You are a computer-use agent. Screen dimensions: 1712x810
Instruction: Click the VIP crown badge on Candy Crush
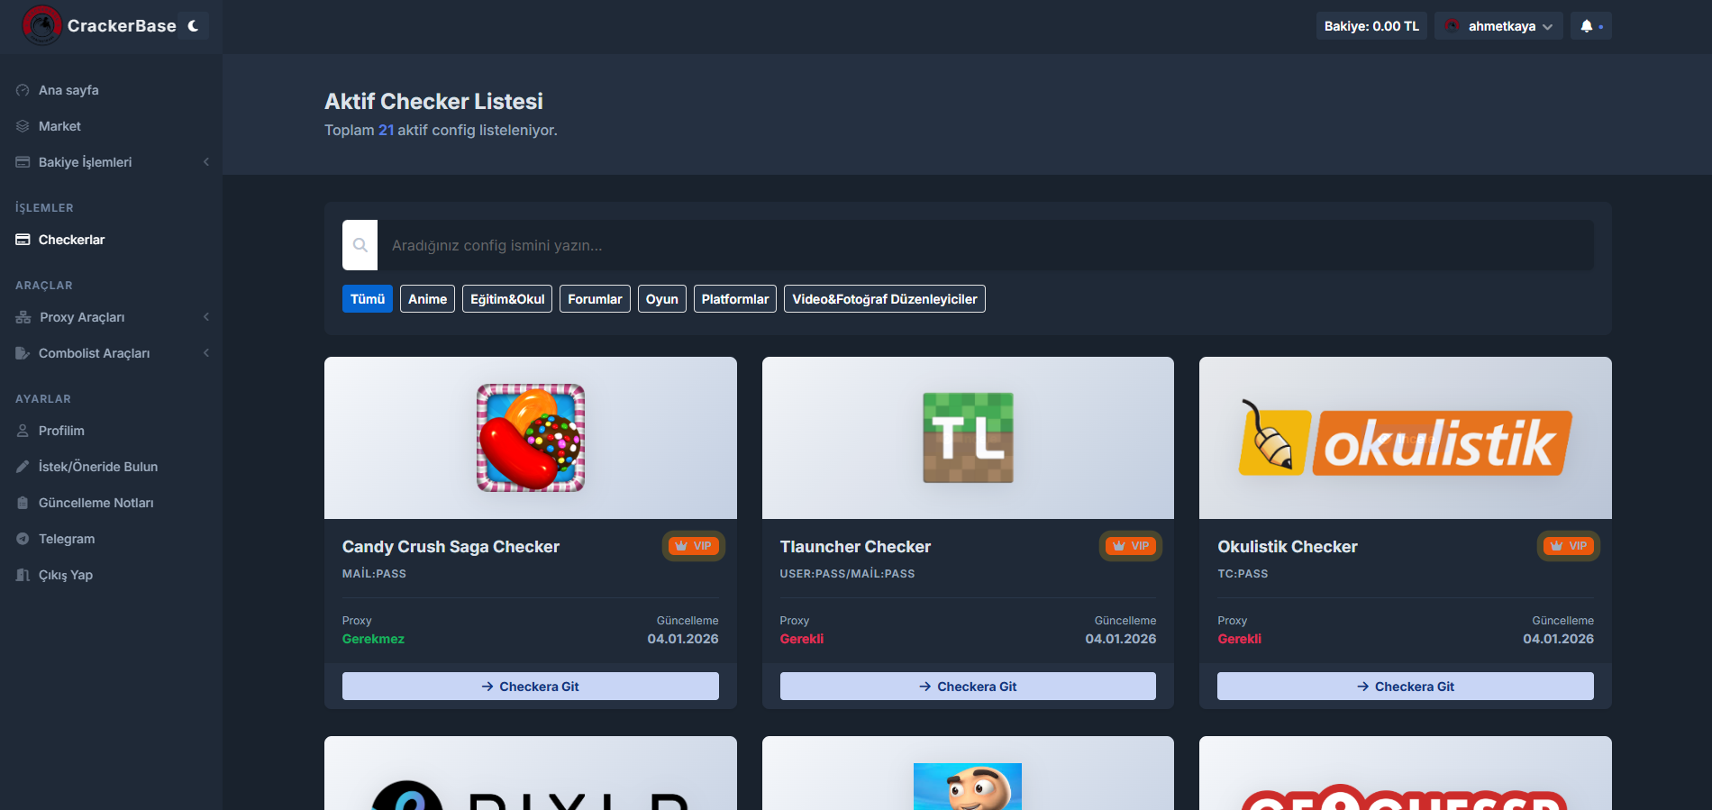pos(694,546)
